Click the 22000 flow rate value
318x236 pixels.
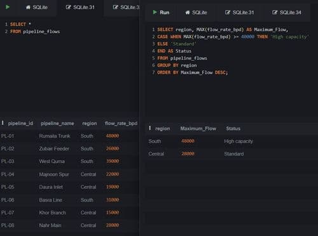(113, 174)
